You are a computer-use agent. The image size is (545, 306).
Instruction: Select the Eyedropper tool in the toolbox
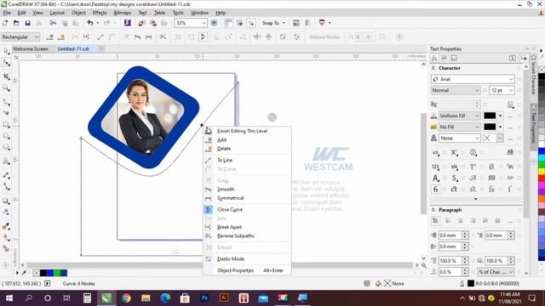pos(6,226)
